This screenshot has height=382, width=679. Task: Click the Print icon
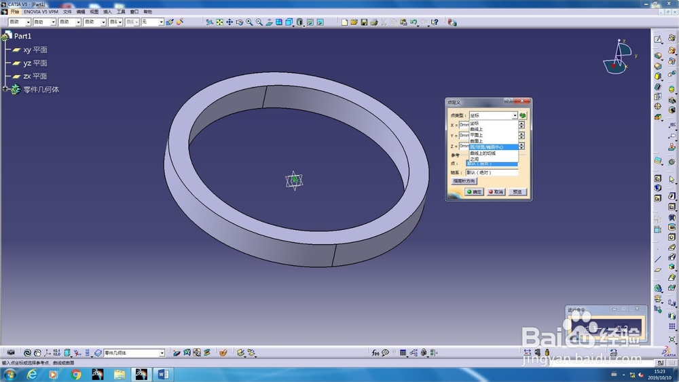coord(373,22)
